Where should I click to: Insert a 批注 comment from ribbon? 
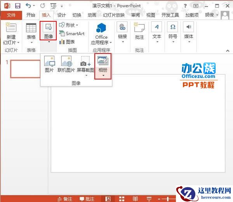[x=139, y=31]
